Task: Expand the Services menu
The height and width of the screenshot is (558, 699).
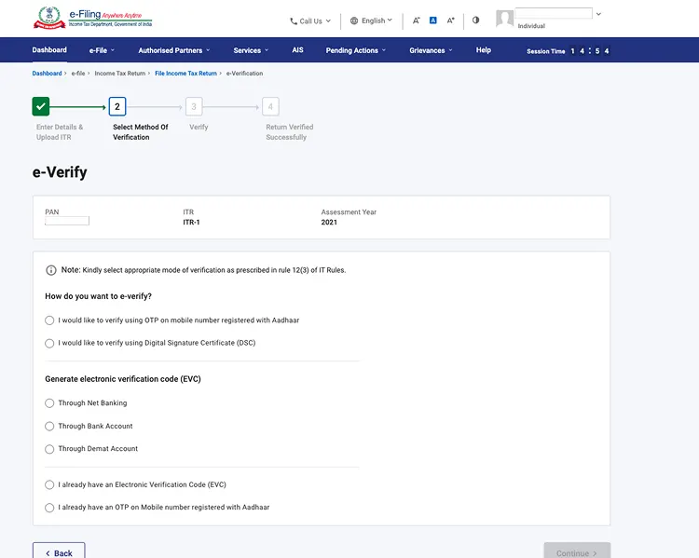Action: pos(251,50)
